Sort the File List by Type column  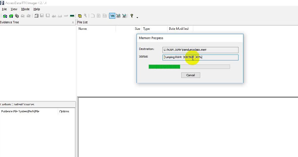(154, 29)
